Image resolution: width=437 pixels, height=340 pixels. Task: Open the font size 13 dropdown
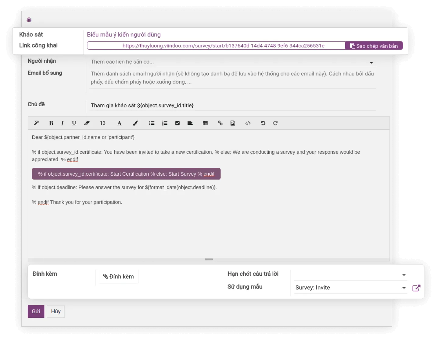[x=102, y=123]
